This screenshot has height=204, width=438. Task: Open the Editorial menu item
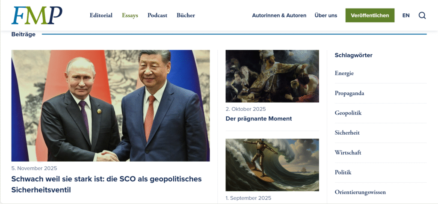[101, 15]
